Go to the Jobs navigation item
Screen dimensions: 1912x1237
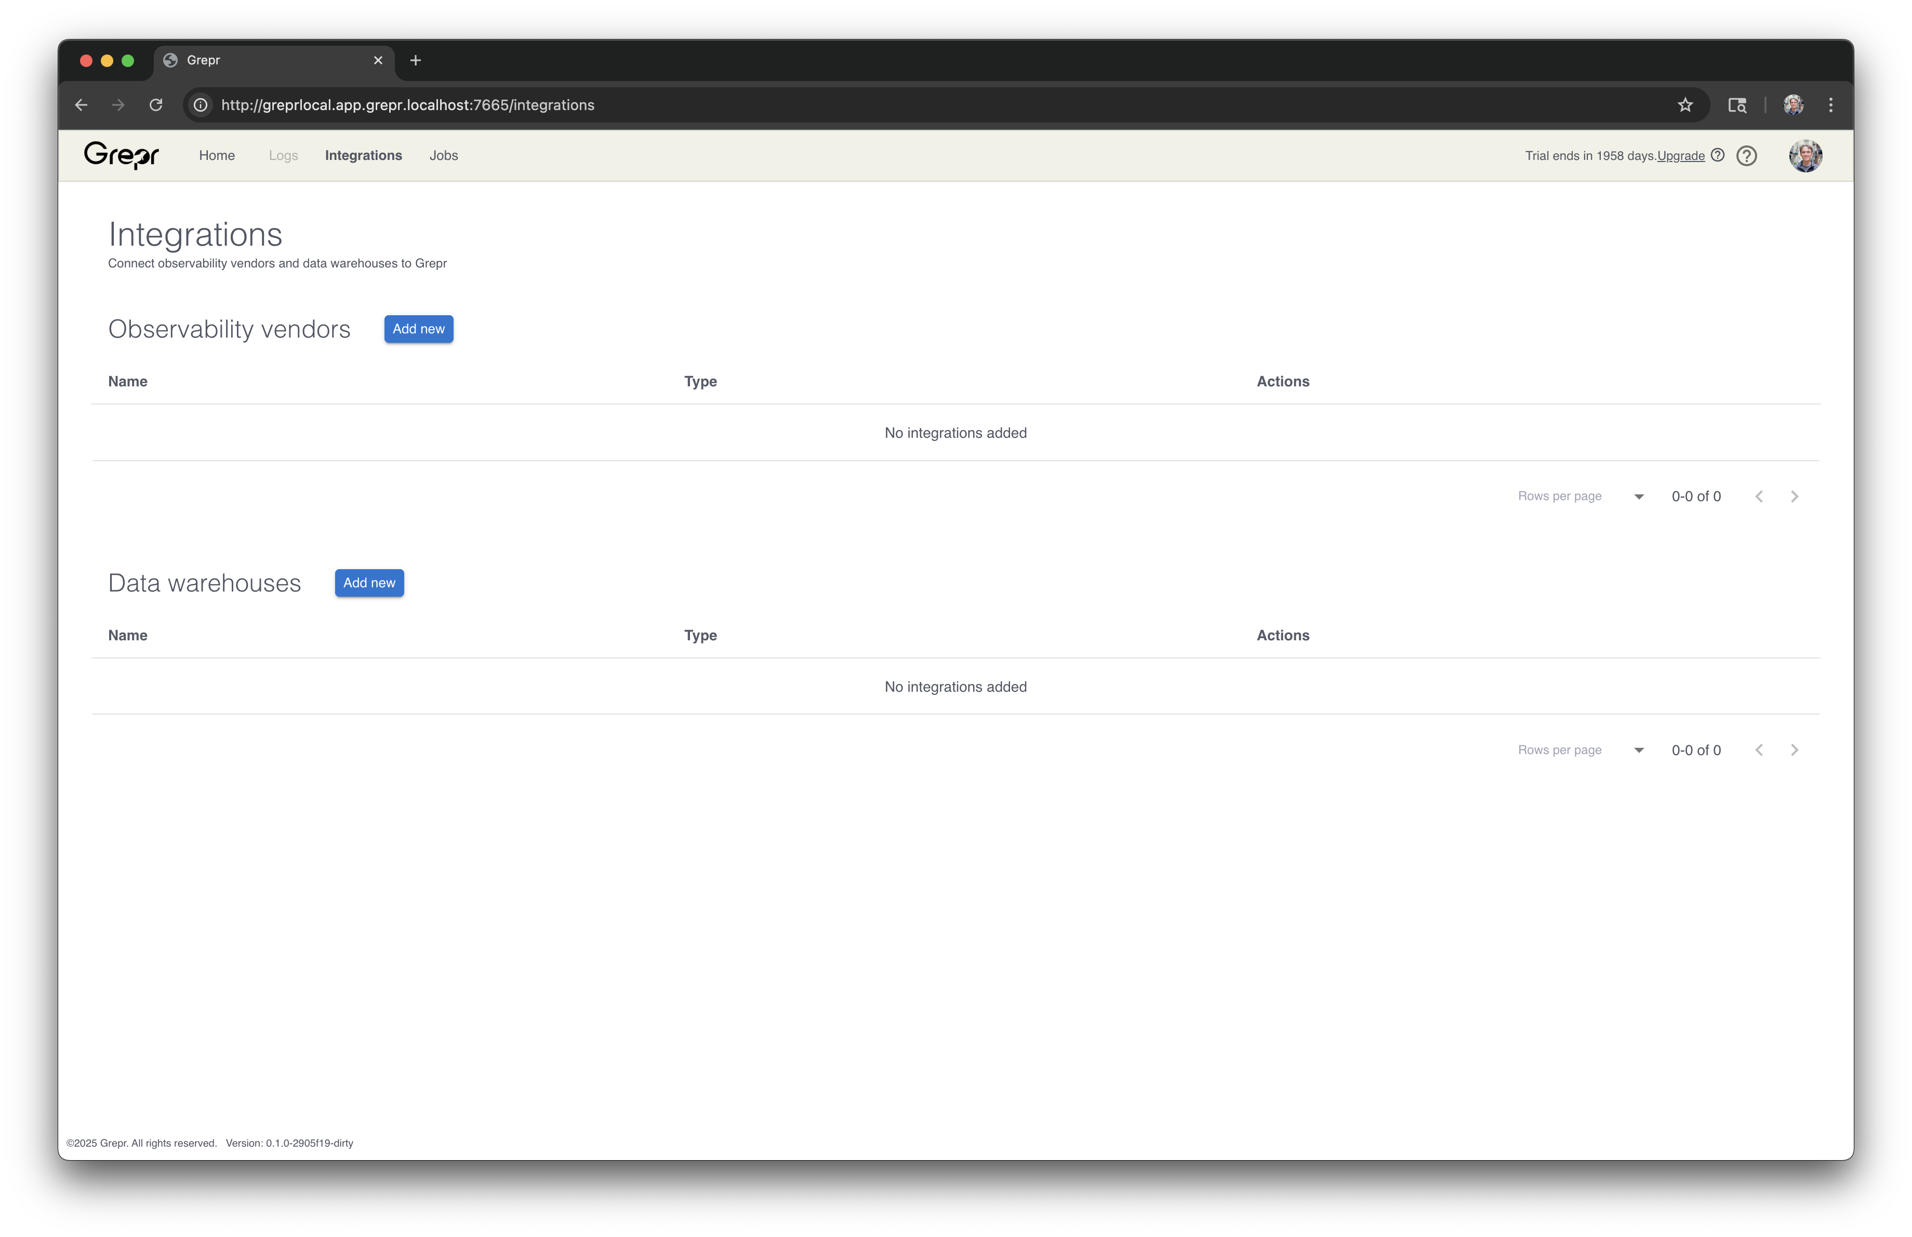coord(444,156)
